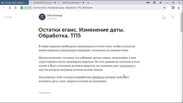
Task: Switch to the 1569912211608.png tab
Action: point(71,3)
